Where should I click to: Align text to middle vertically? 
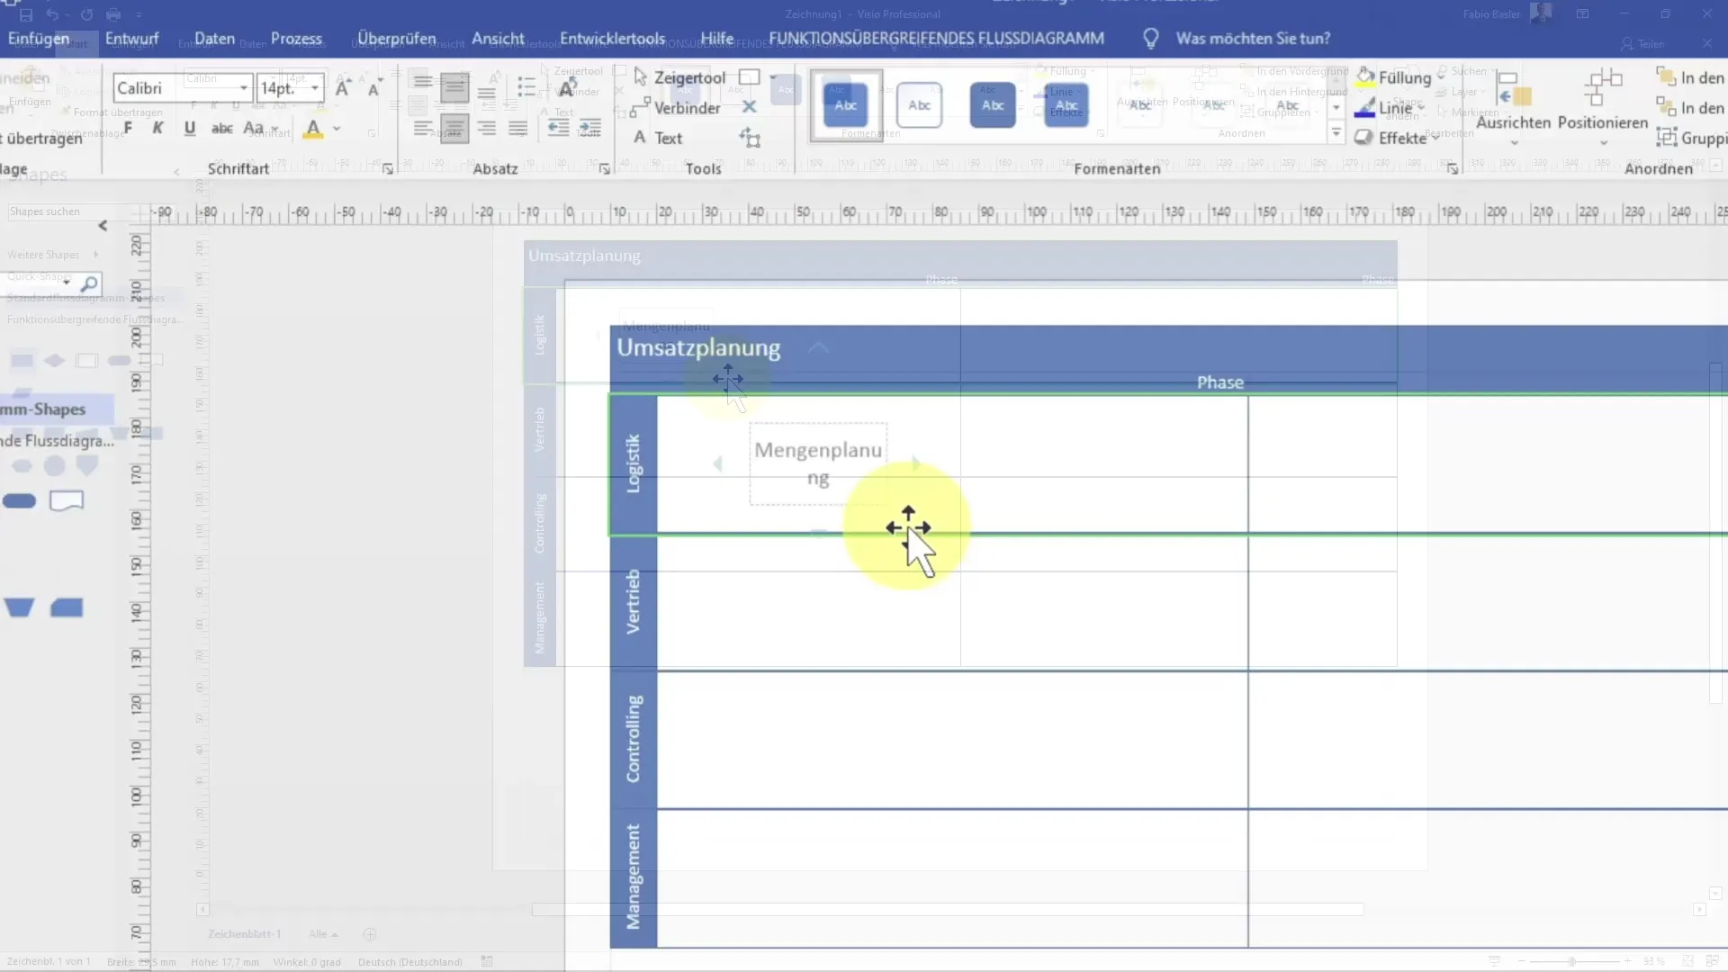click(454, 87)
